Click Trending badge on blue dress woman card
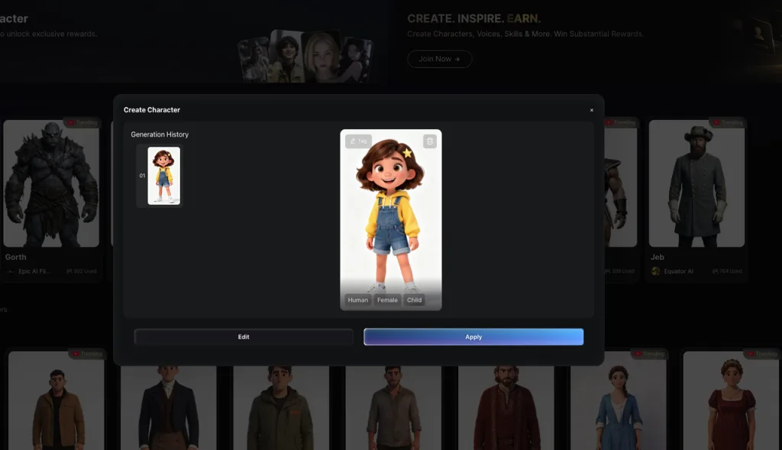 649,354
